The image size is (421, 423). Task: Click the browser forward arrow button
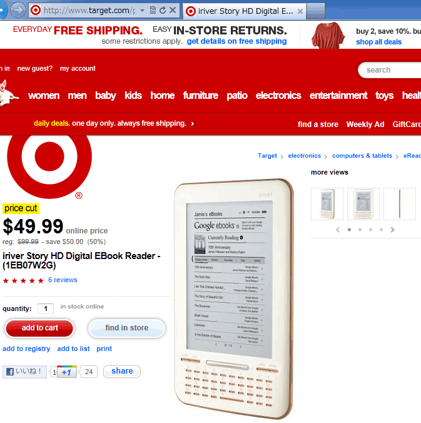click(x=18, y=10)
